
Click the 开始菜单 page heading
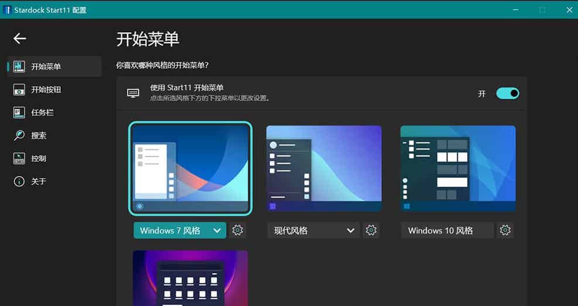tap(148, 39)
